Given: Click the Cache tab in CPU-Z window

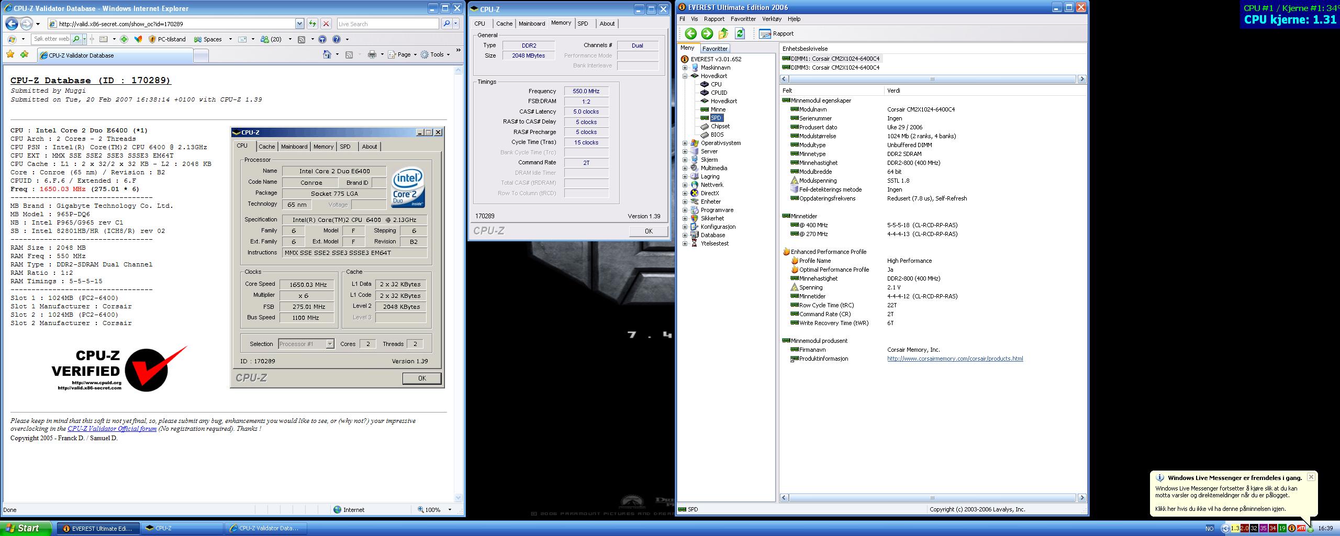Looking at the screenshot, I should tap(504, 24).
